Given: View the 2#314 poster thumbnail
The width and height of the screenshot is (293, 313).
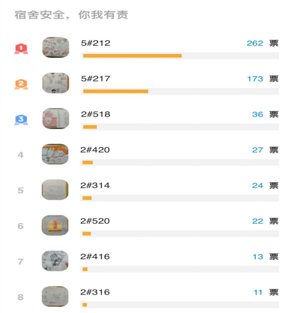Looking at the screenshot, I should pos(55,190).
